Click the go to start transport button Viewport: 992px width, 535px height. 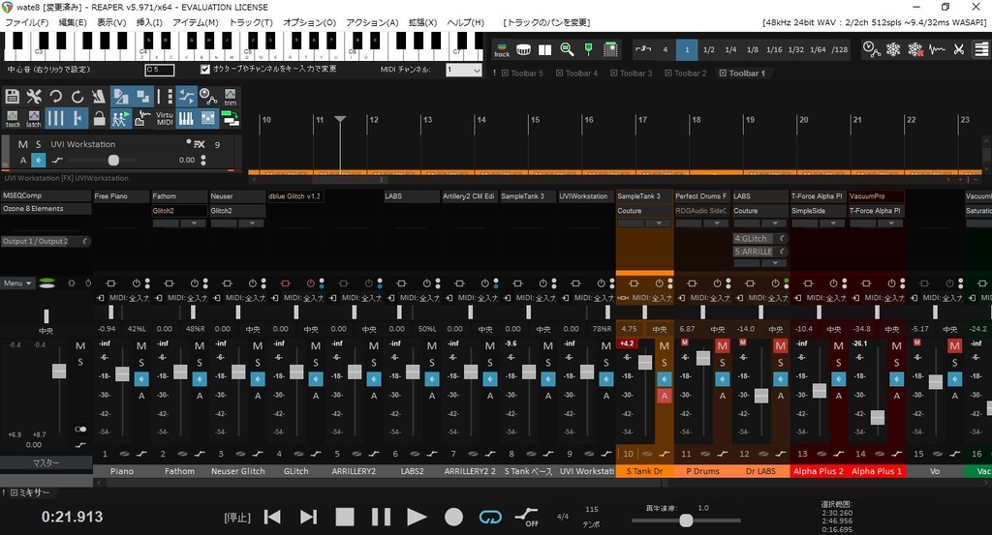click(x=272, y=517)
